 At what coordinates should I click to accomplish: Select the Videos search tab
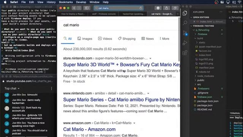coord(105,39)
